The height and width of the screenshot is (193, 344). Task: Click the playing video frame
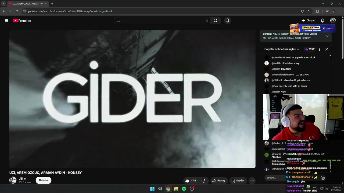pyautogui.click(x=132, y=99)
